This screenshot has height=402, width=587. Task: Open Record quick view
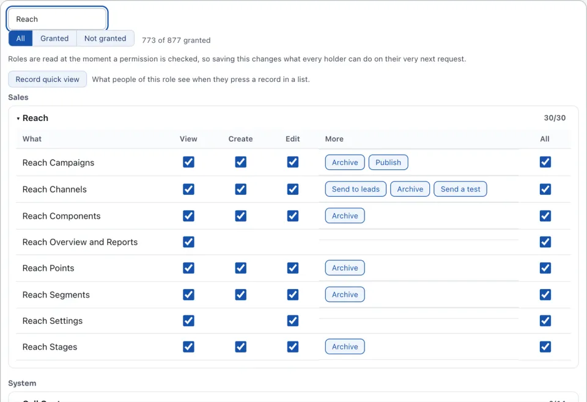coord(48,79)
